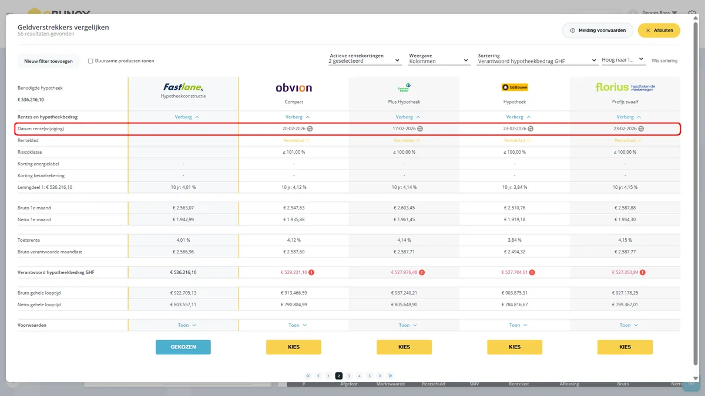Screen dimensions: 705x396
Task: Click the bijBouwe logo
Action: click(x=515, y=87)
